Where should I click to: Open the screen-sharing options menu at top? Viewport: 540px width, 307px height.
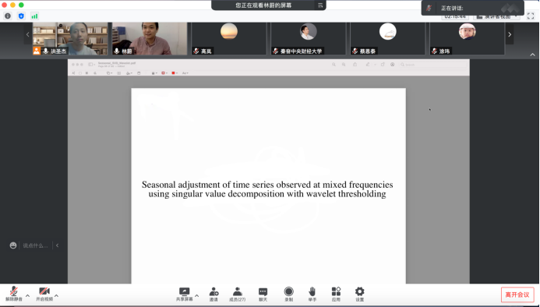pos(320,5)
